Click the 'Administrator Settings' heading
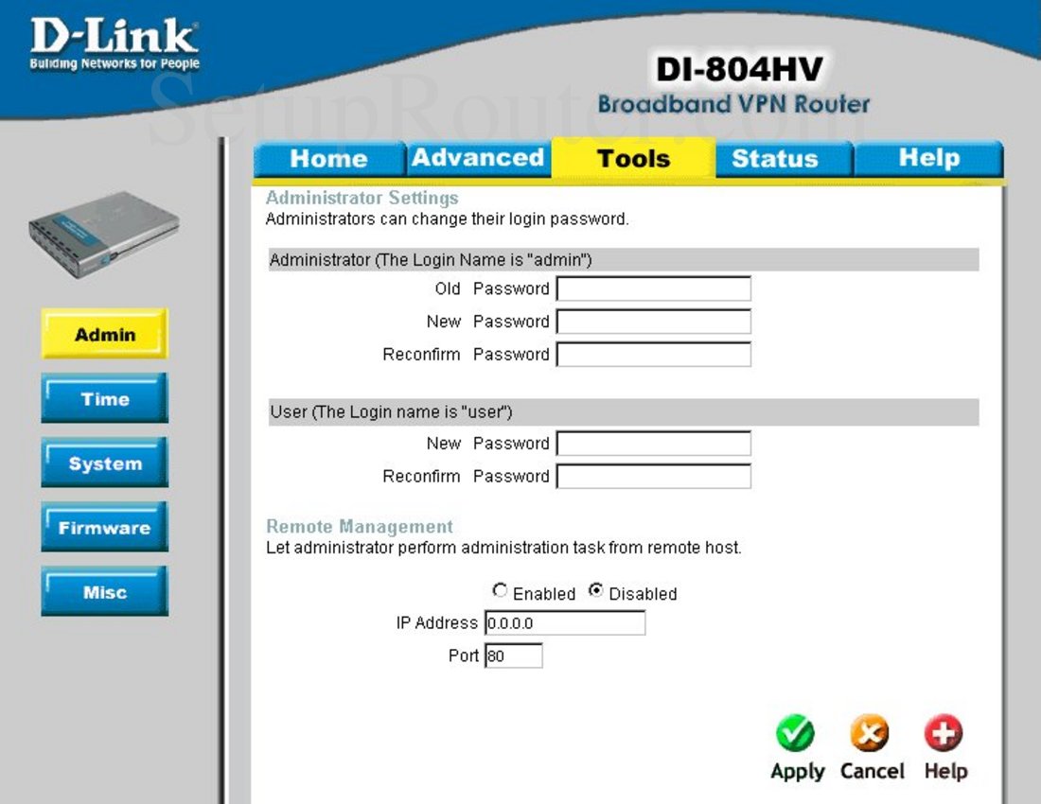The image size is (1041, 804). point(362,198)
